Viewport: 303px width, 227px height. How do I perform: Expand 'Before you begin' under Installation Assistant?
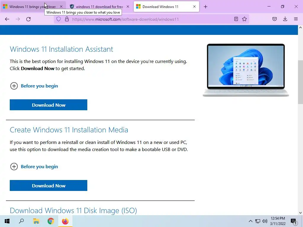click(x=34, y=86)
